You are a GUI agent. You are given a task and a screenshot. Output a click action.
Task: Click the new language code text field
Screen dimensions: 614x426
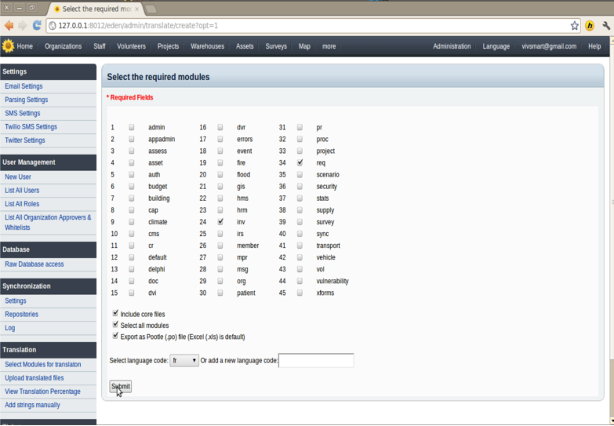click(x=316, y=361)
